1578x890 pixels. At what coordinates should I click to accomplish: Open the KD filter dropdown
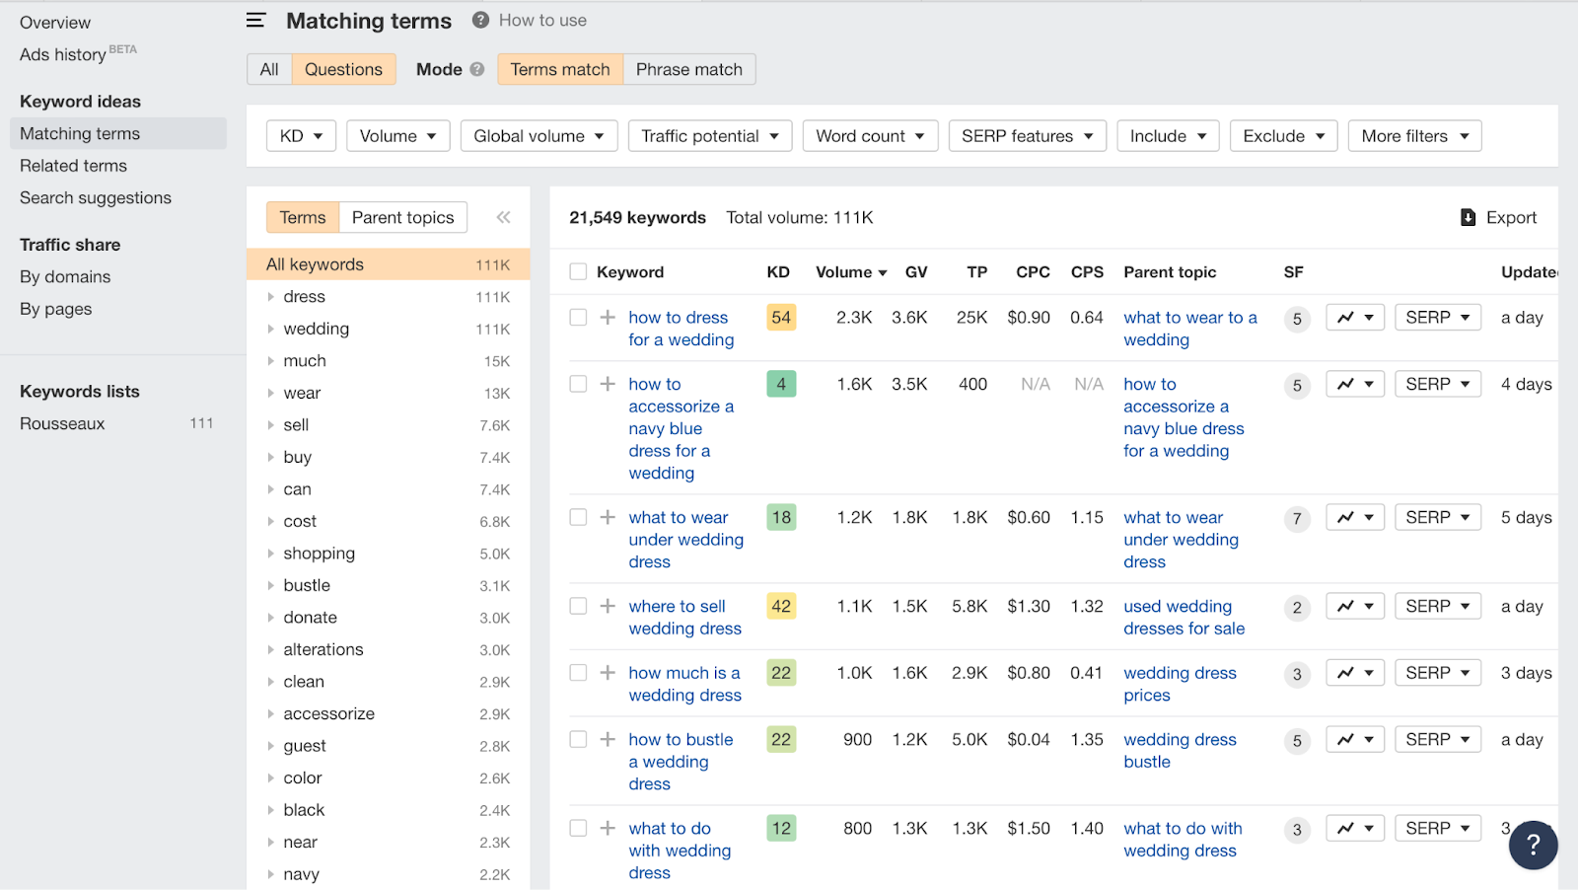(x=301, y=136)
